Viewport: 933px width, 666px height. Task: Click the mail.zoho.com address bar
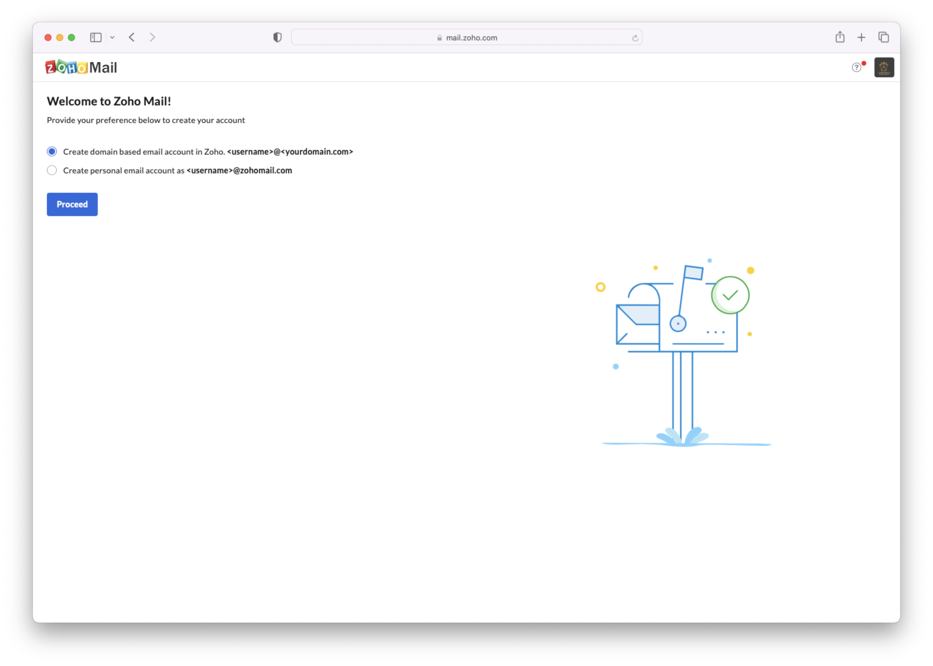tap(471, 38)
